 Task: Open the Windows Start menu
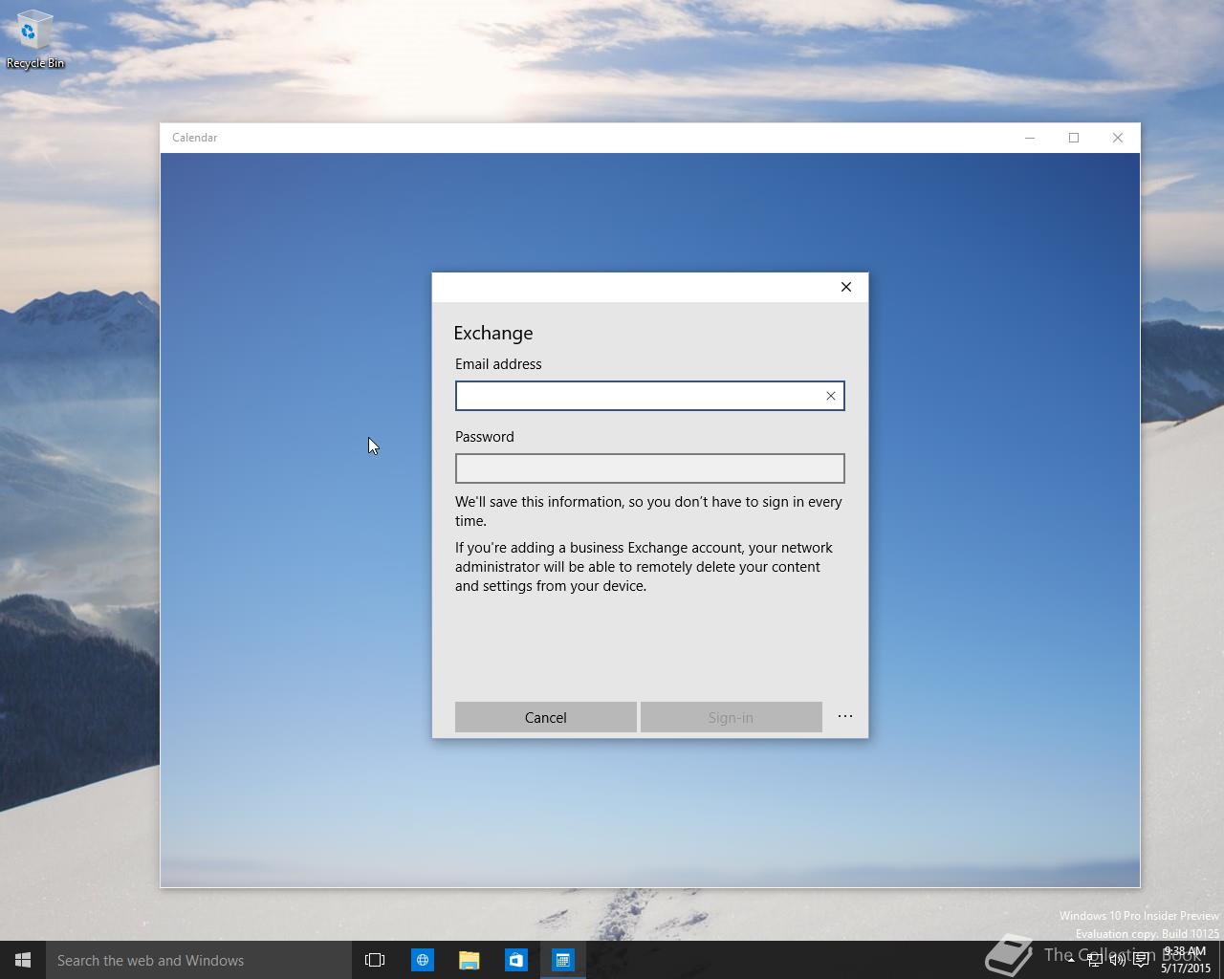pyautogui.click(x=23, y=960)
